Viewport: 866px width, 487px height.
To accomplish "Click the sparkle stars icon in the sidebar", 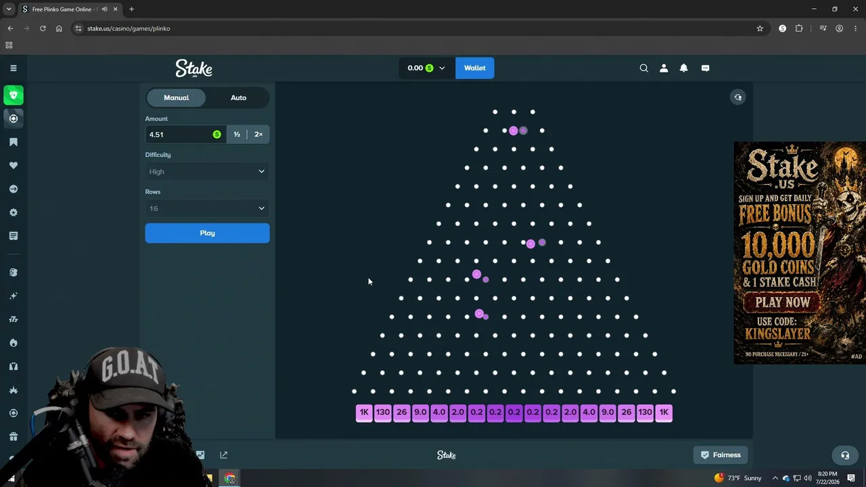I will click(14, 296).
